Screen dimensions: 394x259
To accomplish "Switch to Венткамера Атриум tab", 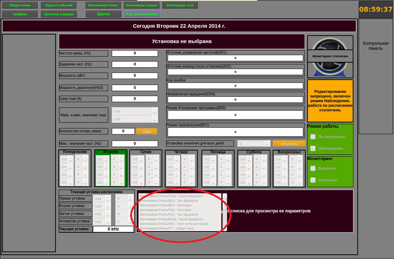I will coord(142,5).
